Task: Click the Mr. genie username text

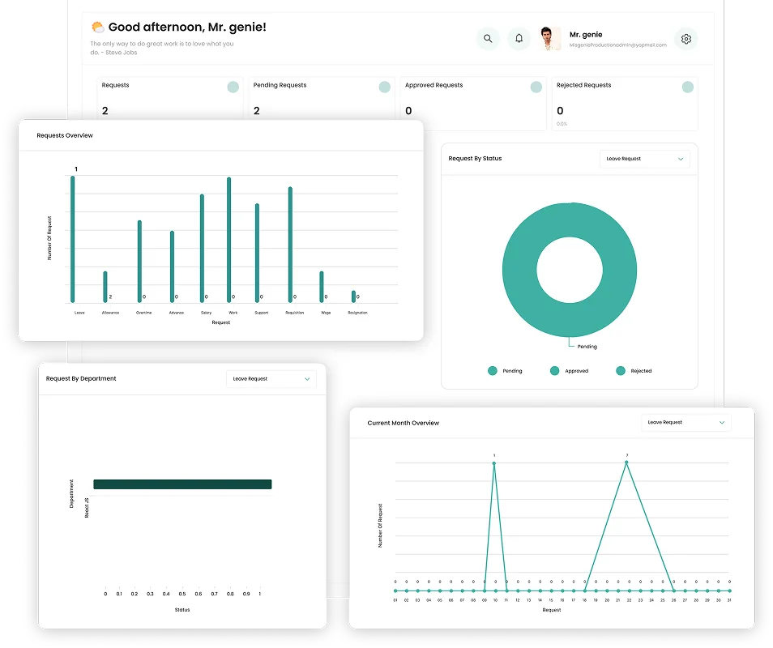Action: [586, 35]
